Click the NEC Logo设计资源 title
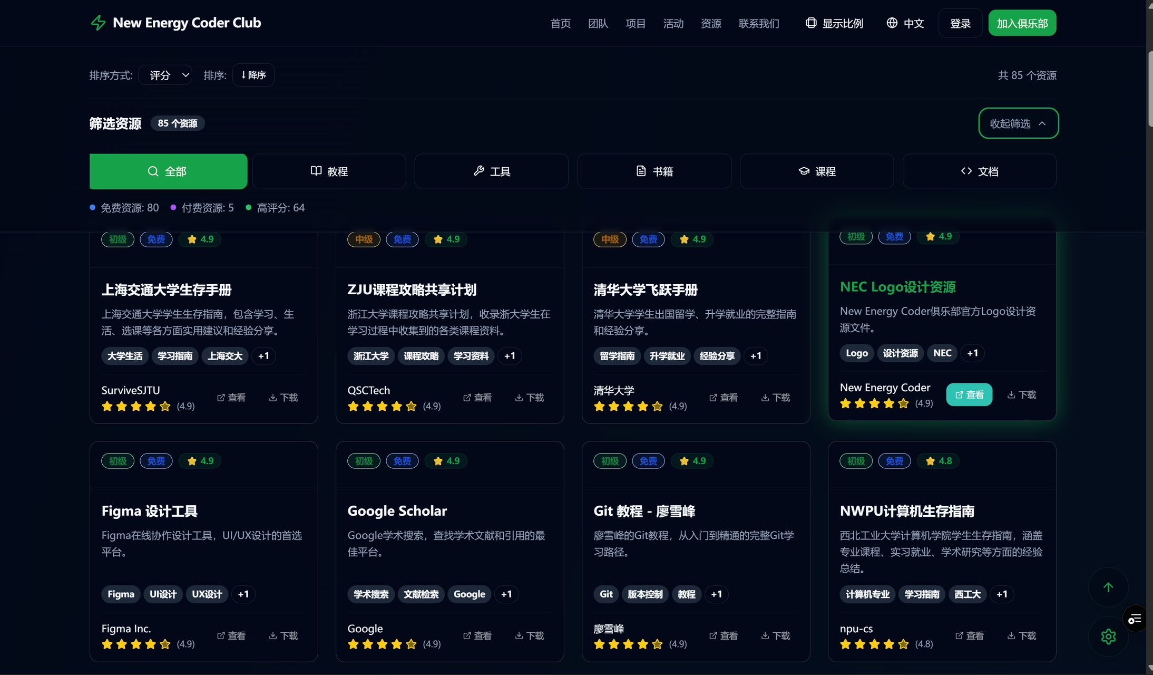1153x675 pixels. point(897,287)
